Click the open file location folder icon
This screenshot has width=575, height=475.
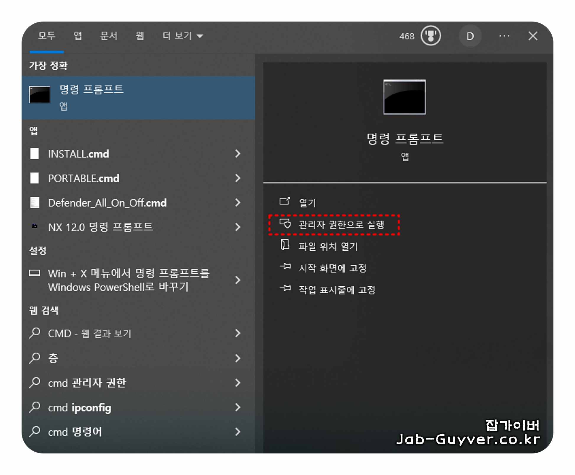[x=285, y=245]
